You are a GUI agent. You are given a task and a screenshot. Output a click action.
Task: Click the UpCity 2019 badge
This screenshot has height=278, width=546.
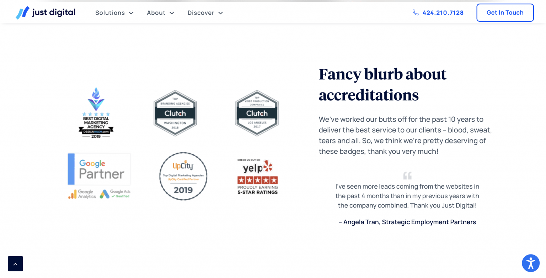[183, 176]
